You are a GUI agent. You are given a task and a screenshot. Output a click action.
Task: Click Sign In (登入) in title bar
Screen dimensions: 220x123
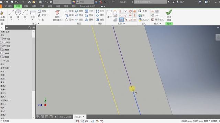pyautogui.click(x=180, y=2)
